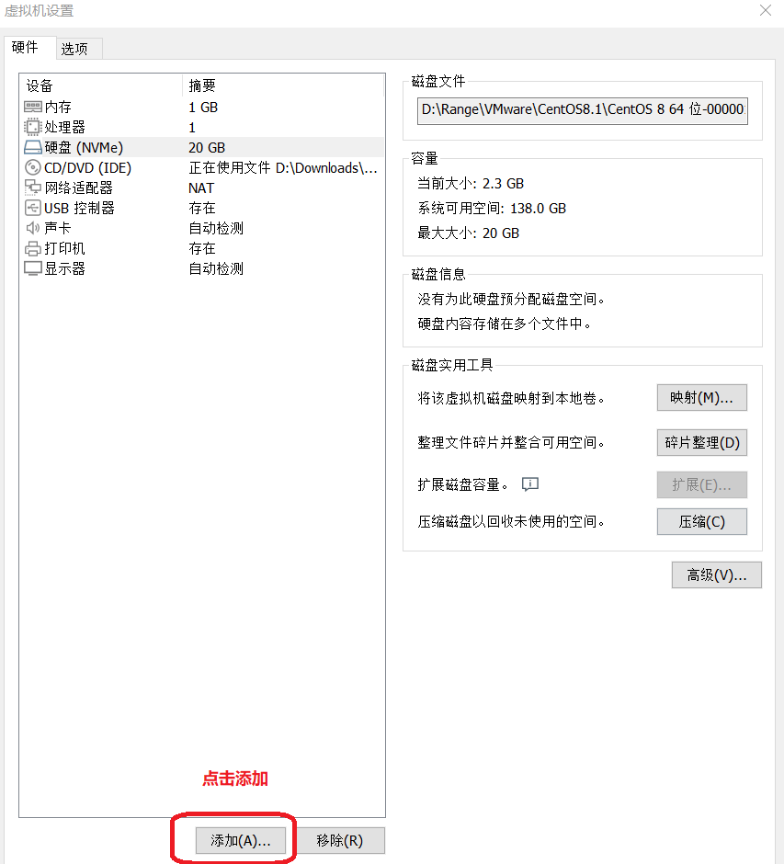Click the 压缩磁盘以回收未使用的空间 text

(511, 522)
